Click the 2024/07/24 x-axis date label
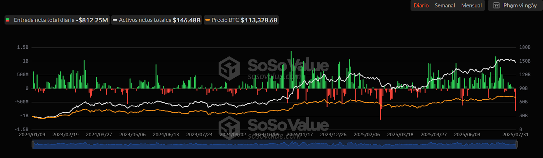543x158 pixels. coord(199,135)
